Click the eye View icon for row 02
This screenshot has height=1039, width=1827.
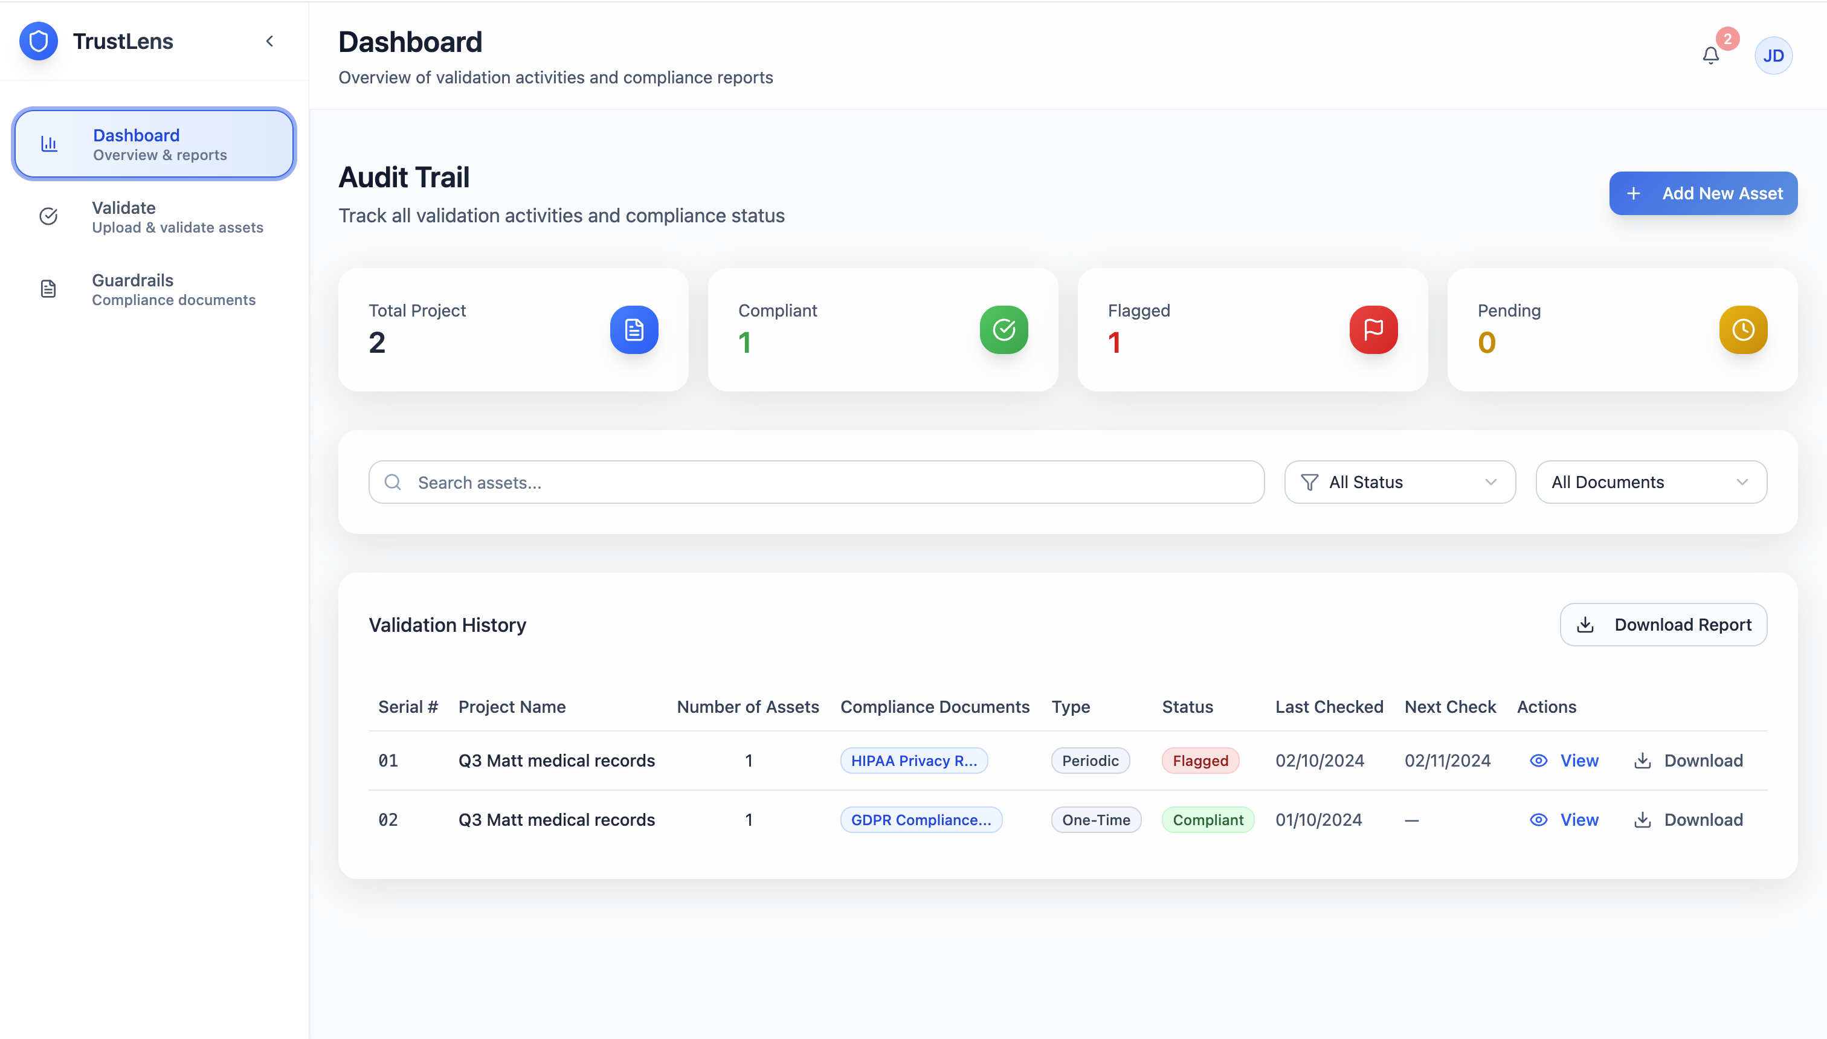click(1539, 820)
